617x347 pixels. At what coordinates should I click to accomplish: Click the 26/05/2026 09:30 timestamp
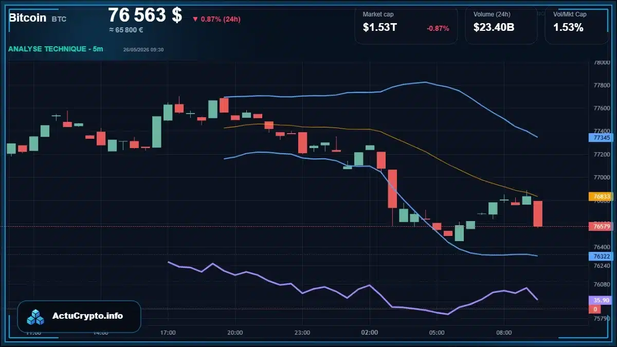point(143,49)
